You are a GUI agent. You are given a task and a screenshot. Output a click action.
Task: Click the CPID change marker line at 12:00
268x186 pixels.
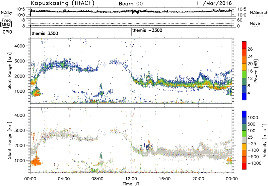pos(131,32)
